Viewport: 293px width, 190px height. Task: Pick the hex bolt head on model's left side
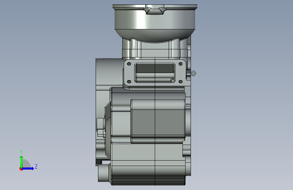[101, 124]
